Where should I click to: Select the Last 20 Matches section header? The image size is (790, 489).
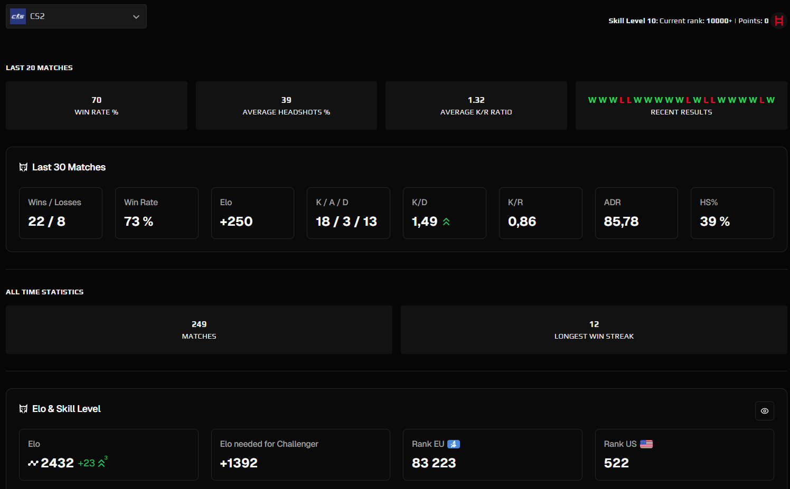(x=39, y=68)
